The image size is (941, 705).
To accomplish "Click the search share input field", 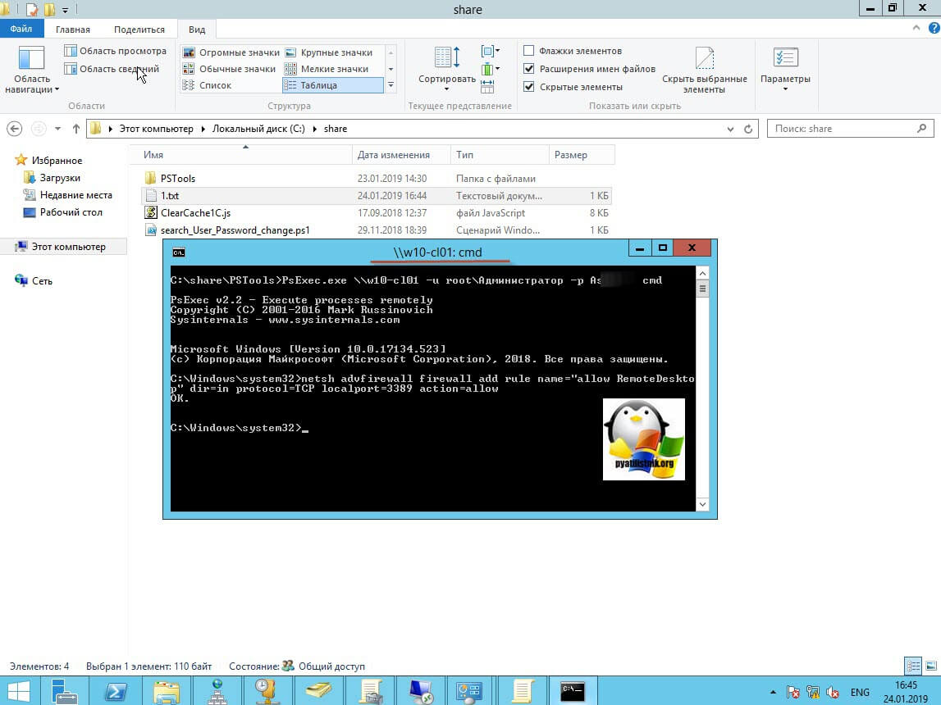I will [843, 129].
